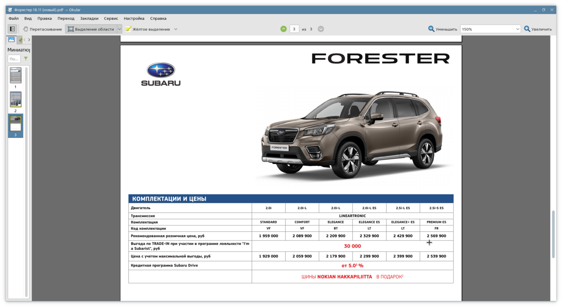Click the green thumbnail filter funnel icon
The height and width of the screenshot is (307, 562).
click(26, 59)
